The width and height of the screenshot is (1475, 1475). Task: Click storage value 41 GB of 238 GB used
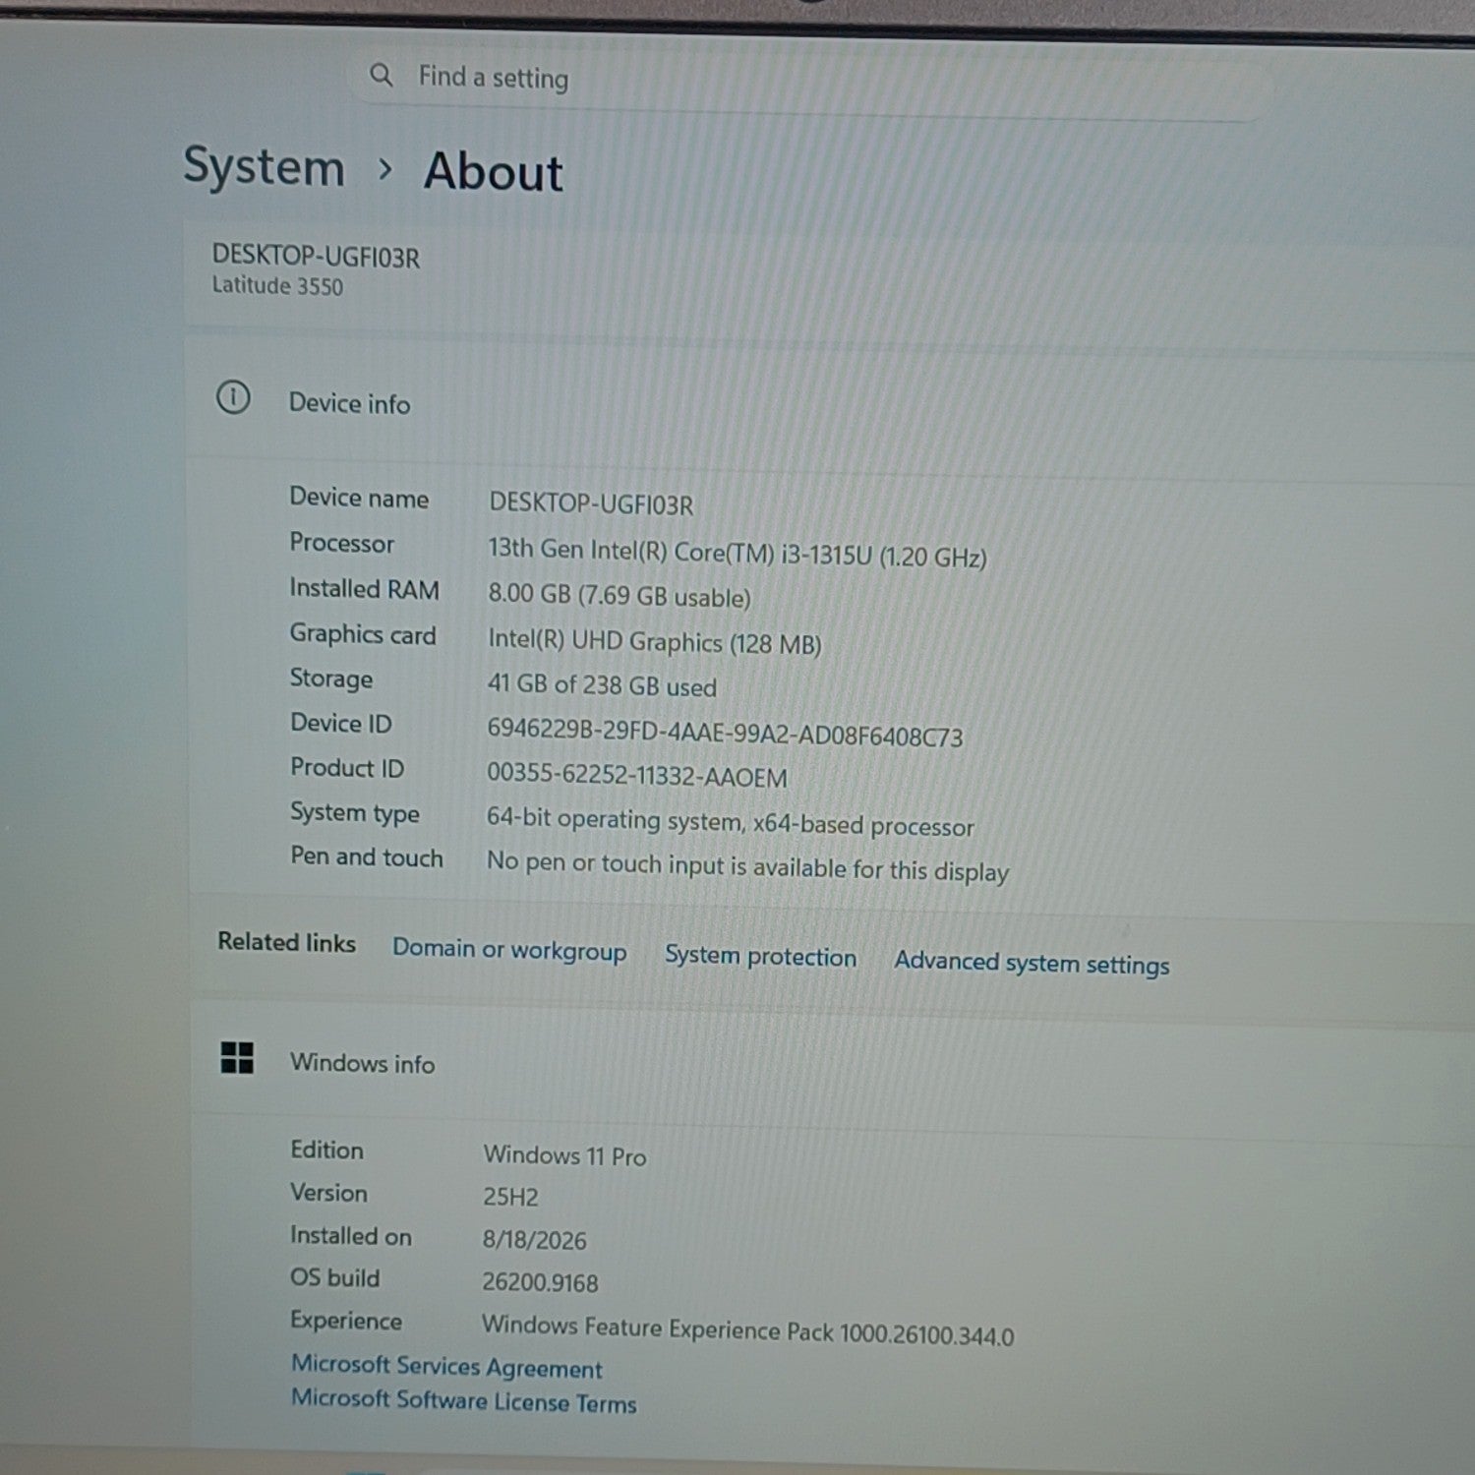(602, 685)
